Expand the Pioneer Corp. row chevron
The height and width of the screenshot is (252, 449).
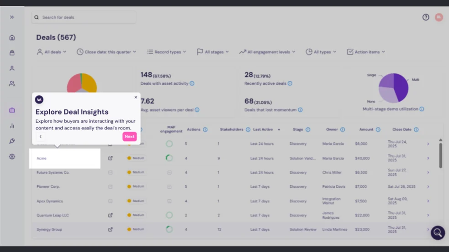[428, 186]
